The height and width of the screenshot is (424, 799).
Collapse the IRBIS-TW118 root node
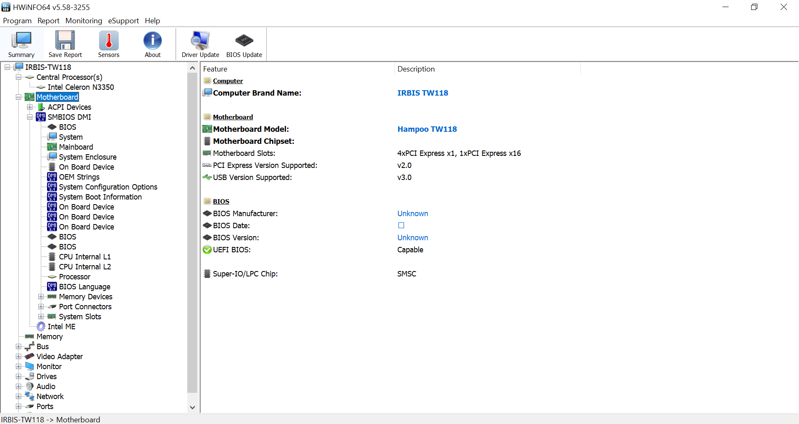[x=7, y=67]
